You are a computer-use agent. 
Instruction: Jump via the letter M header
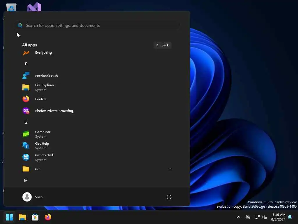[26, 181]
